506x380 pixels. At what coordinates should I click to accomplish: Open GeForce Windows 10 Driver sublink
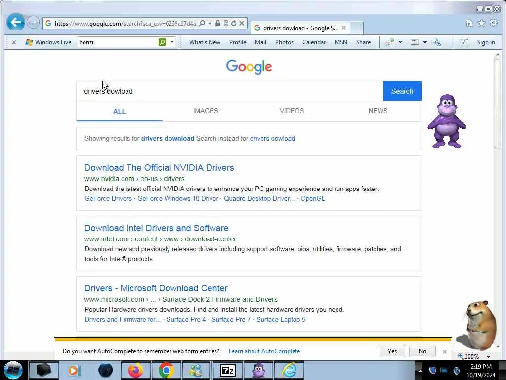coord(178,199)
